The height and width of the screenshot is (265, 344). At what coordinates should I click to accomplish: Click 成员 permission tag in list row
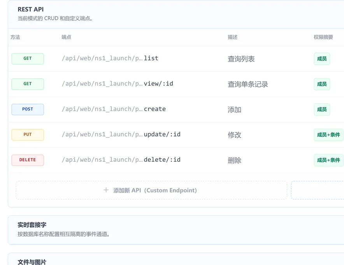[x=322, y=59]
